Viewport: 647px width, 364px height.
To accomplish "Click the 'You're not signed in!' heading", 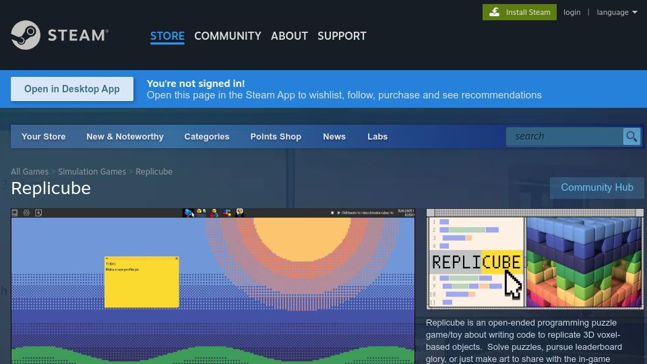I will (195, 84).
